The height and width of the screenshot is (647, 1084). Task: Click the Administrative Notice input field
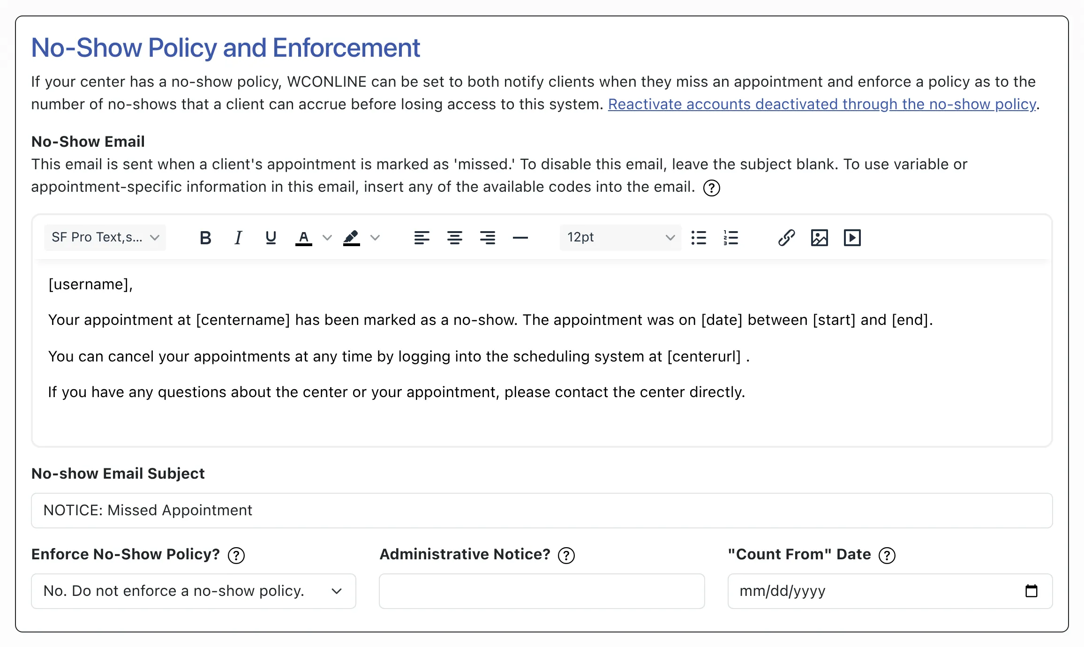pos(542,591)
